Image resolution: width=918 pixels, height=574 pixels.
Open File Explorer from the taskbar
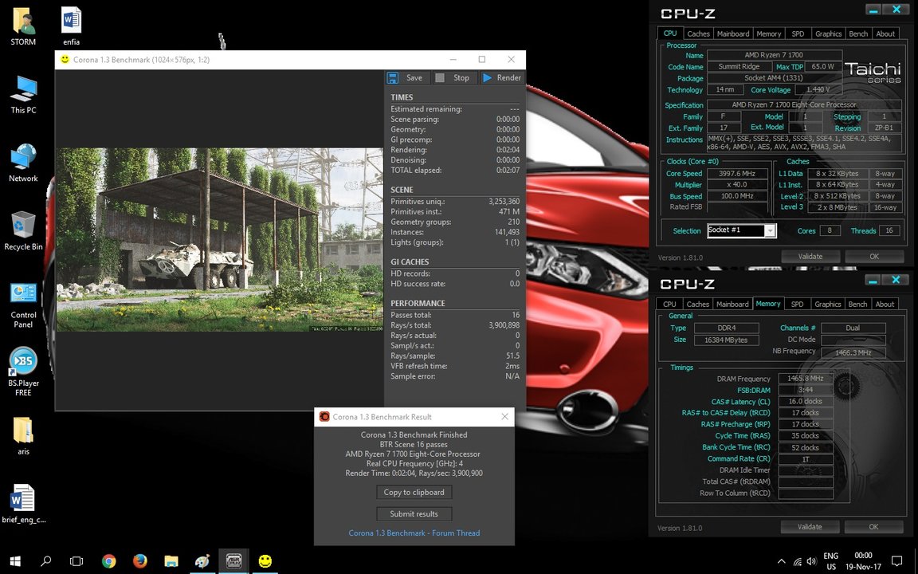point(171,561)
